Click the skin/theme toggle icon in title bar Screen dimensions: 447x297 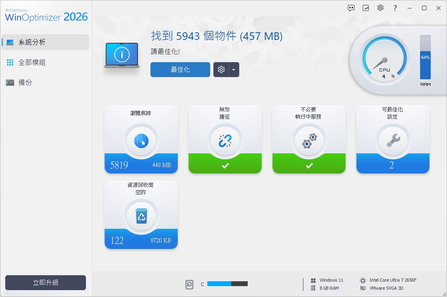tap(366, 8)
